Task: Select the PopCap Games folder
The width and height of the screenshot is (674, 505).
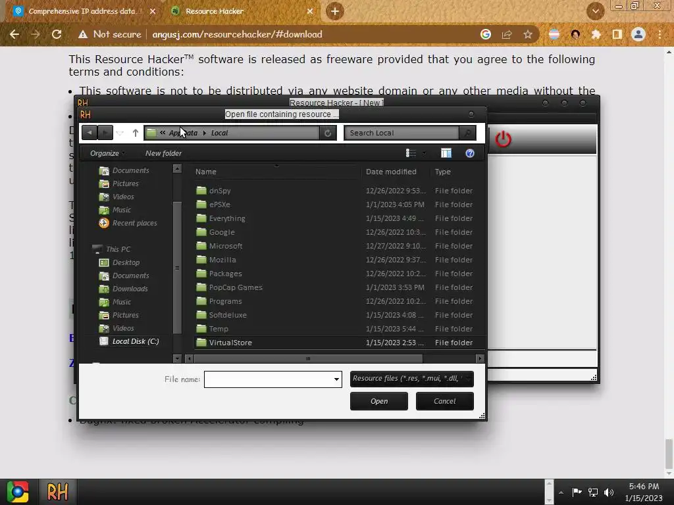Action: [229, 287]
